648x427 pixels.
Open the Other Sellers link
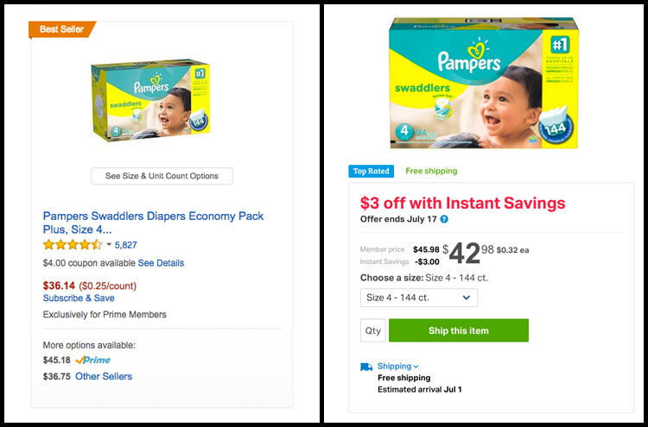tap(104, 376)
